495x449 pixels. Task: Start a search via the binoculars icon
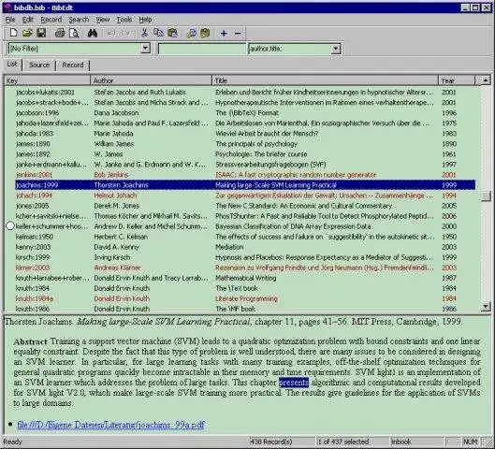[93, 33]
